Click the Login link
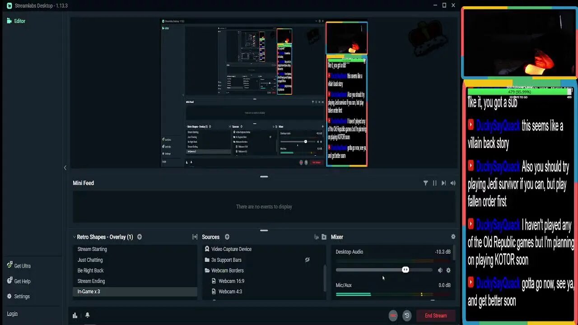 pyautogui.click(x=12, y=314)
